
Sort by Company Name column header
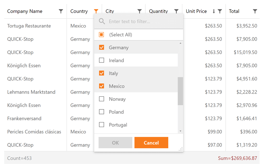[x=25, y=11]
